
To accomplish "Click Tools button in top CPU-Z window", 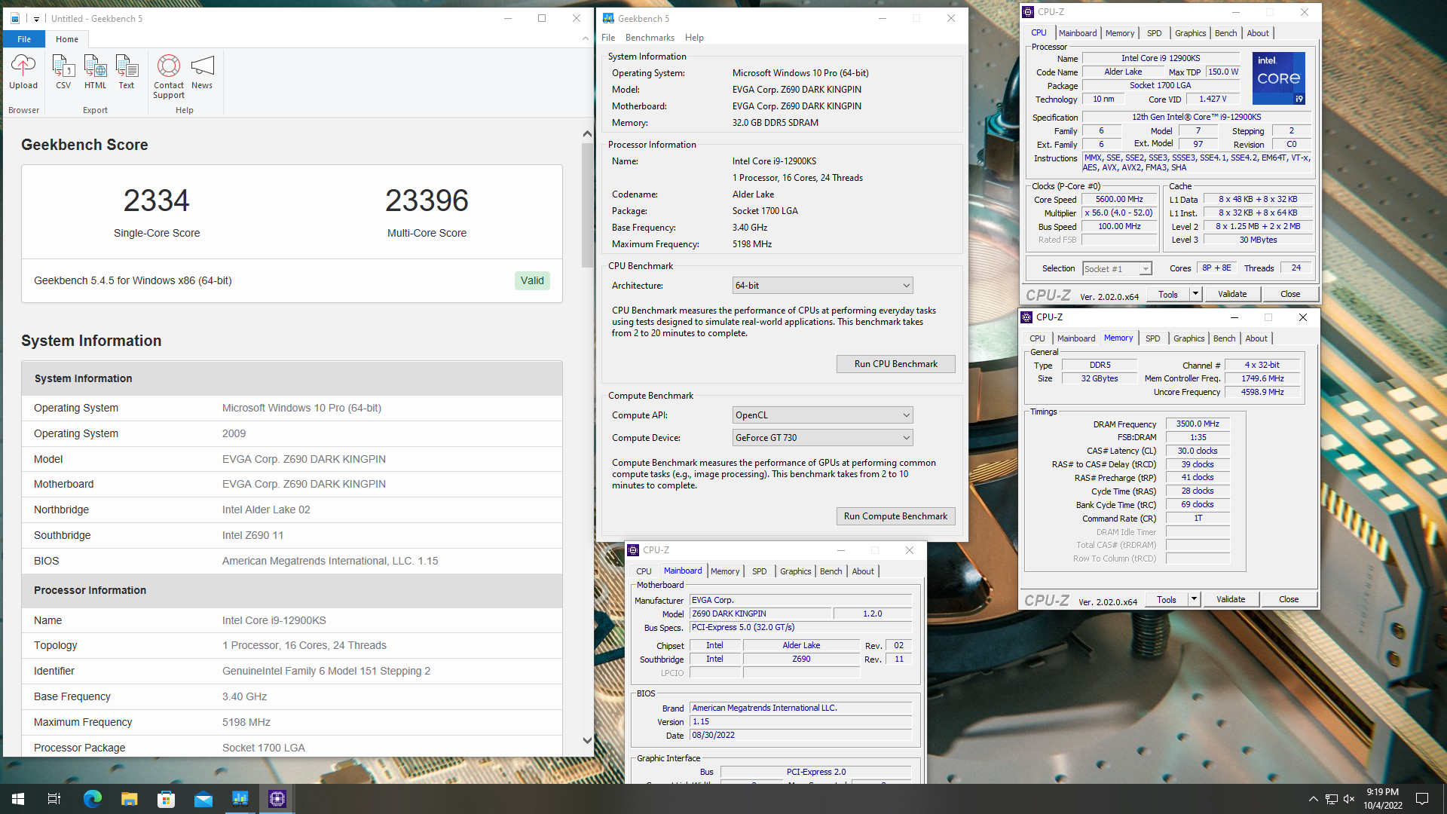I will click(x=1167, y=295).
